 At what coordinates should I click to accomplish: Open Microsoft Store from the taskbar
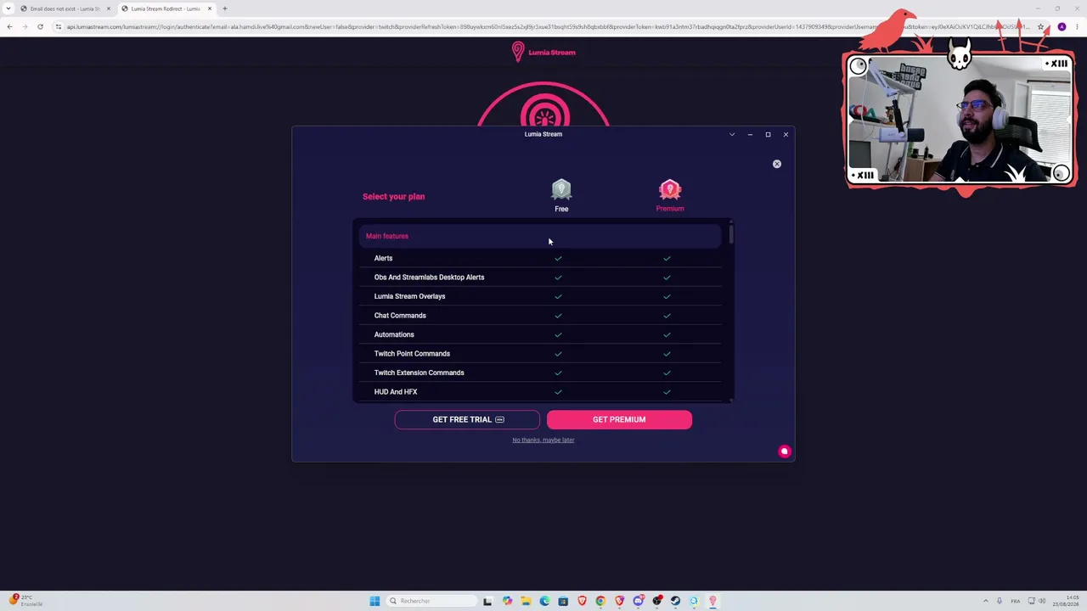point(563,601)
